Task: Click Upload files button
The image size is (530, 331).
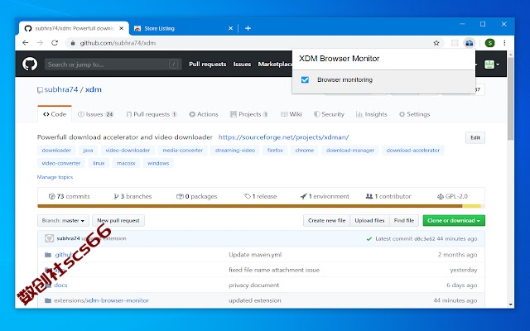Action: click(370, 221)
